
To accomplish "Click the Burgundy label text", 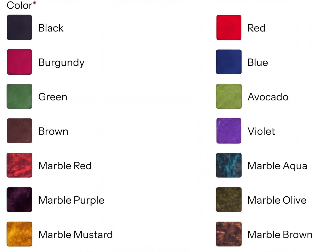I will [x=61, y=63].
